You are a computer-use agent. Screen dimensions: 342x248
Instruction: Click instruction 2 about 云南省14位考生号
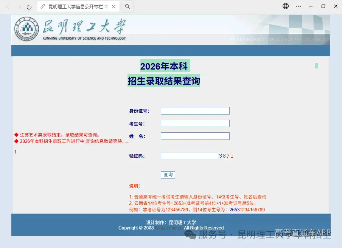pyautogui.click(x=193, y=203)
